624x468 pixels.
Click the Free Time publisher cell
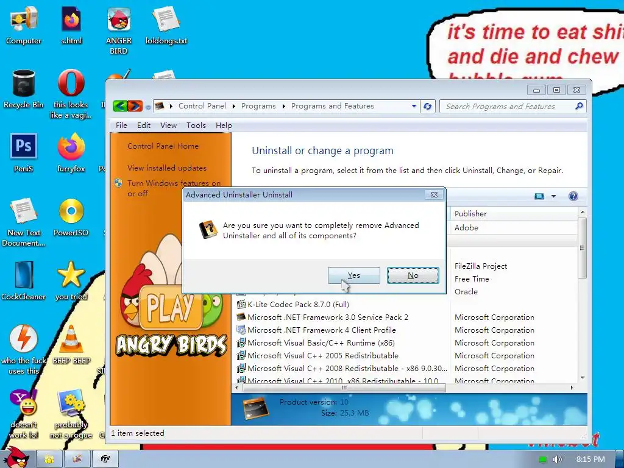[x=472, y=278]
